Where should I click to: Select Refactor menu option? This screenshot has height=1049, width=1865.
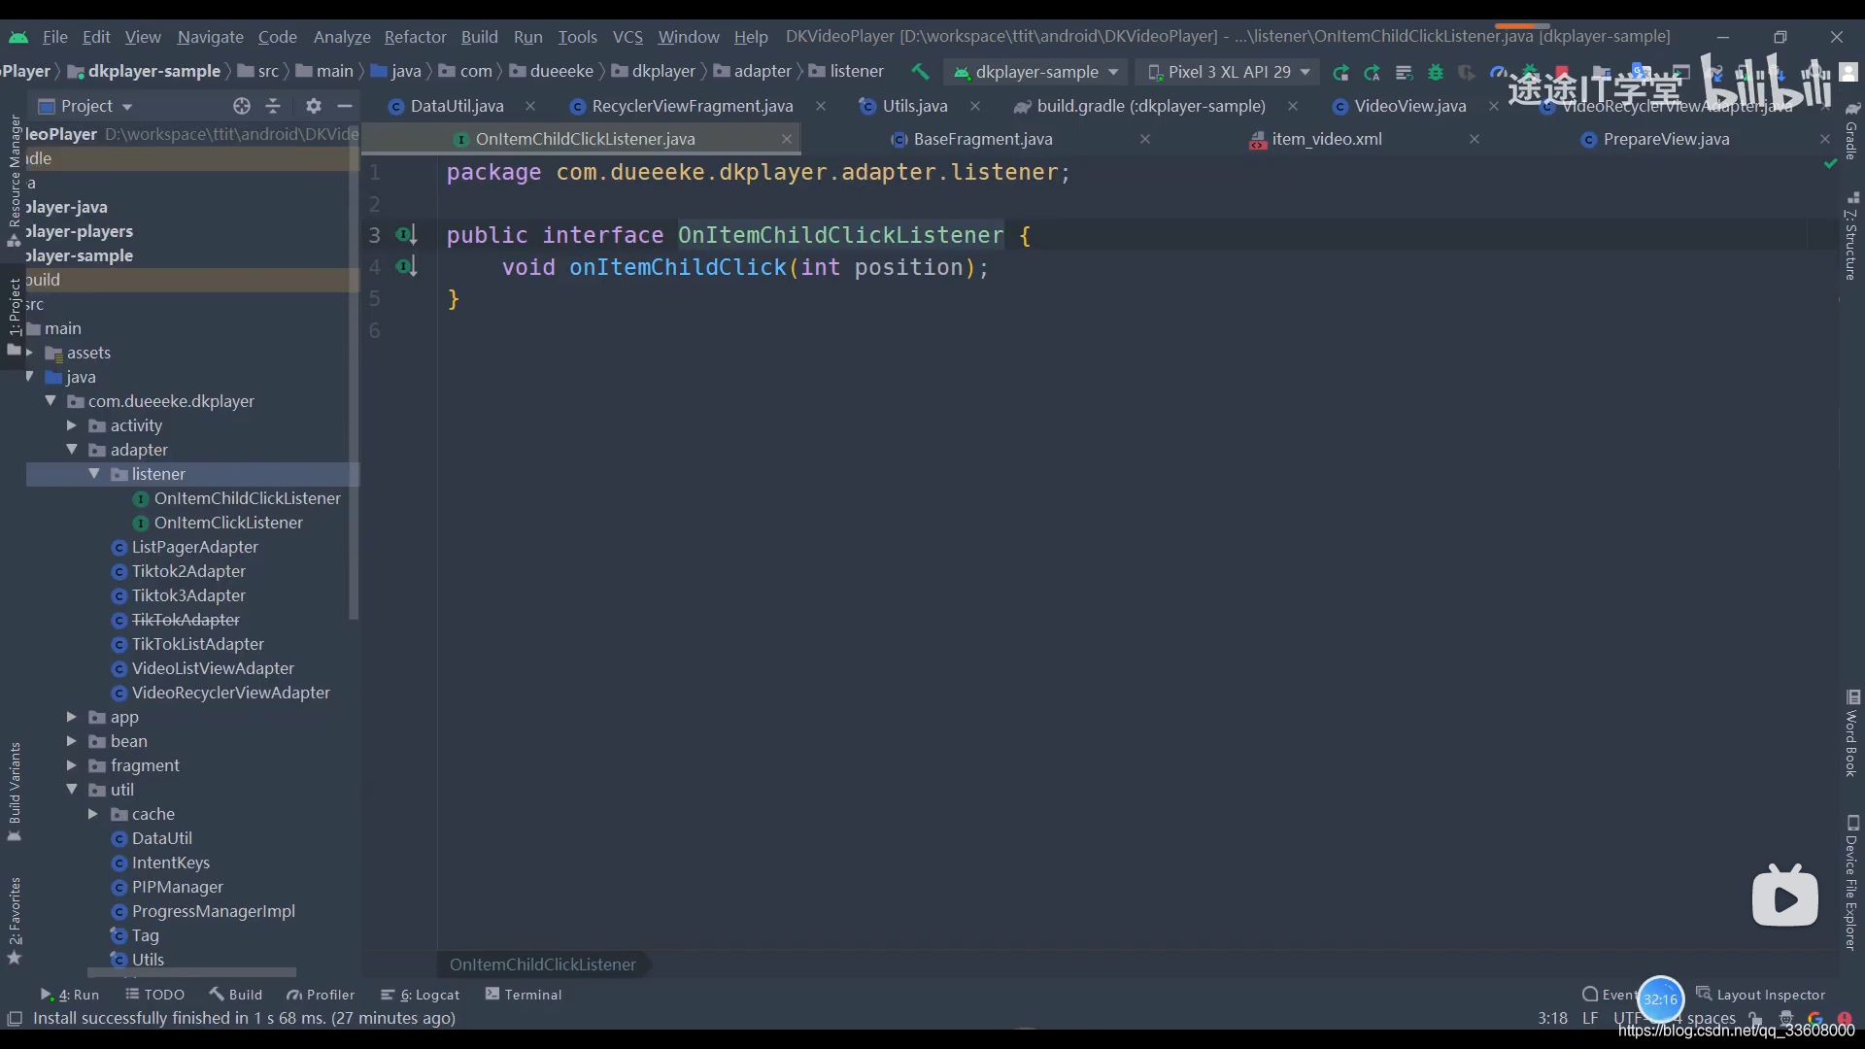pos(415,36)
